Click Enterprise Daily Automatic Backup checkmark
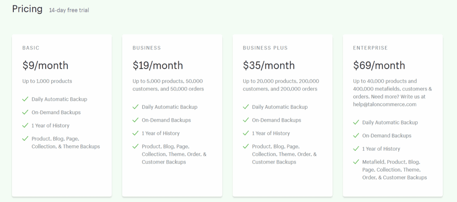The height and width of the screenshot is (202, 457). [x=356, y=122]
